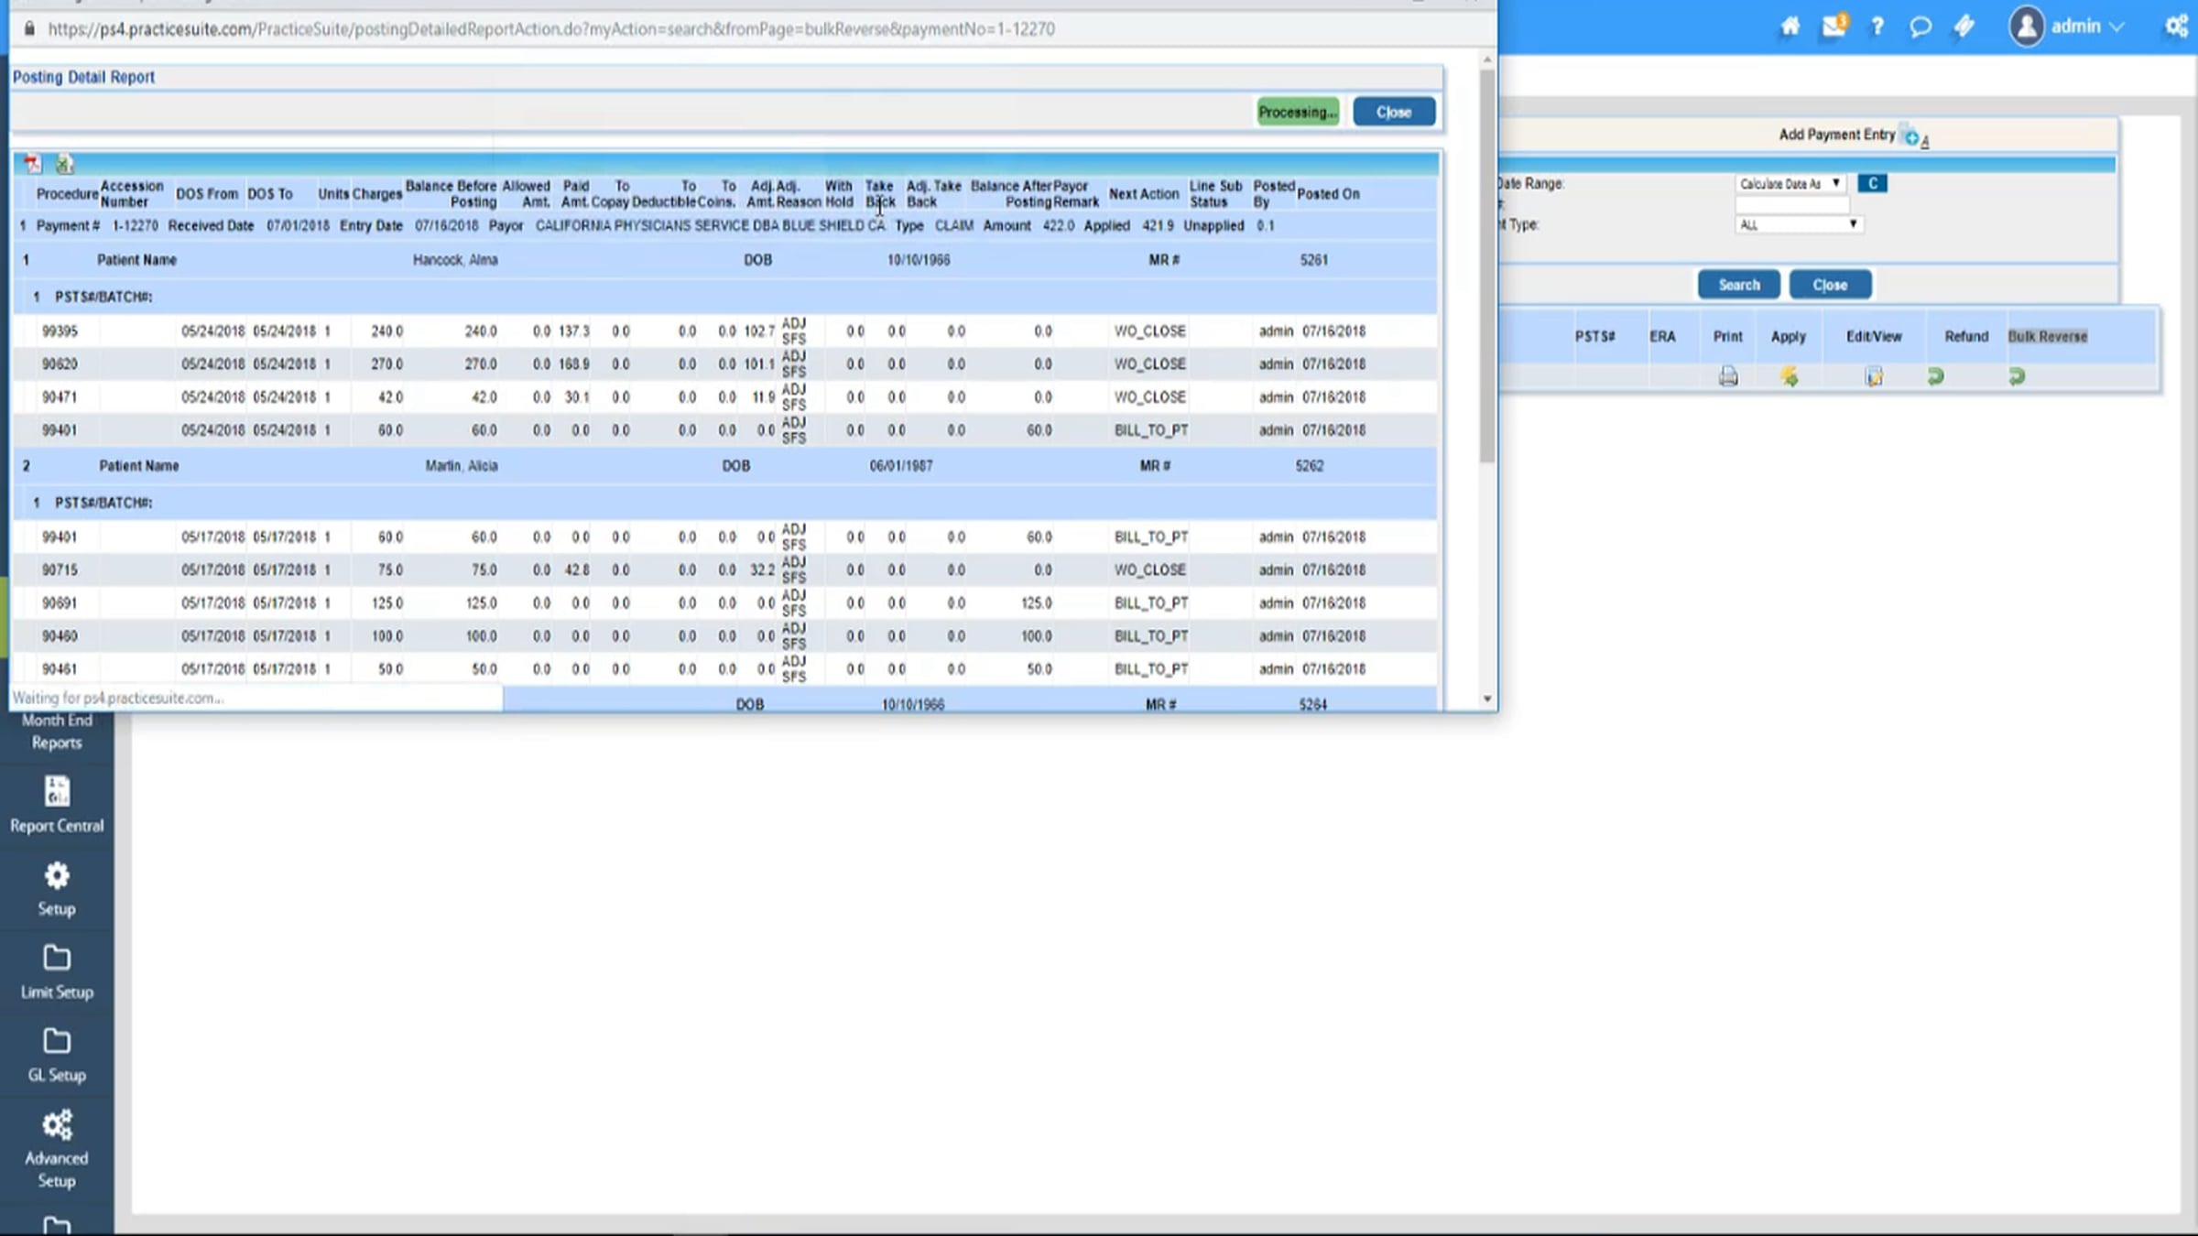Image resolution: width=2198 pixels, height=1236 pixels.
Task: Close the Posting Detail Report
Action: [x=1394, y=112]
